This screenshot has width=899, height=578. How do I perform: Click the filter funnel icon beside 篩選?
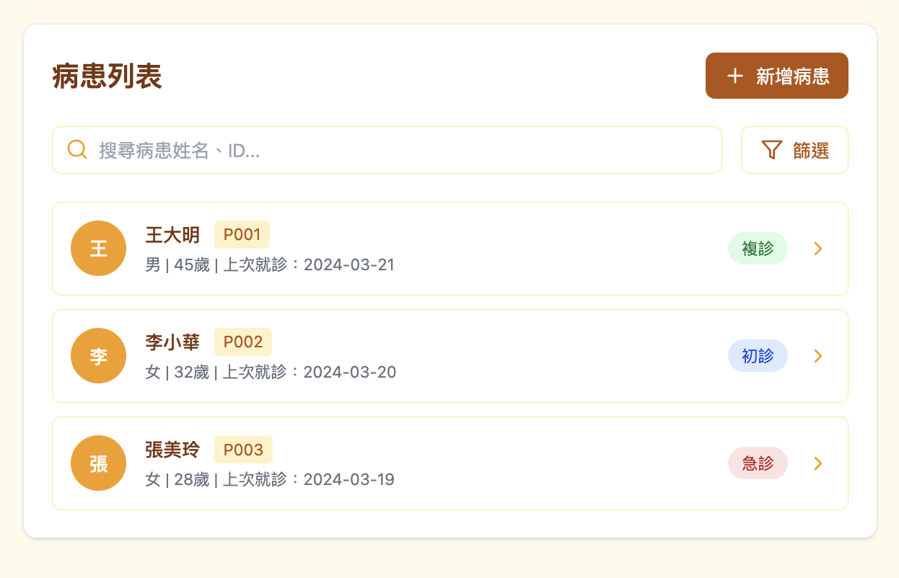pos(771,150)
